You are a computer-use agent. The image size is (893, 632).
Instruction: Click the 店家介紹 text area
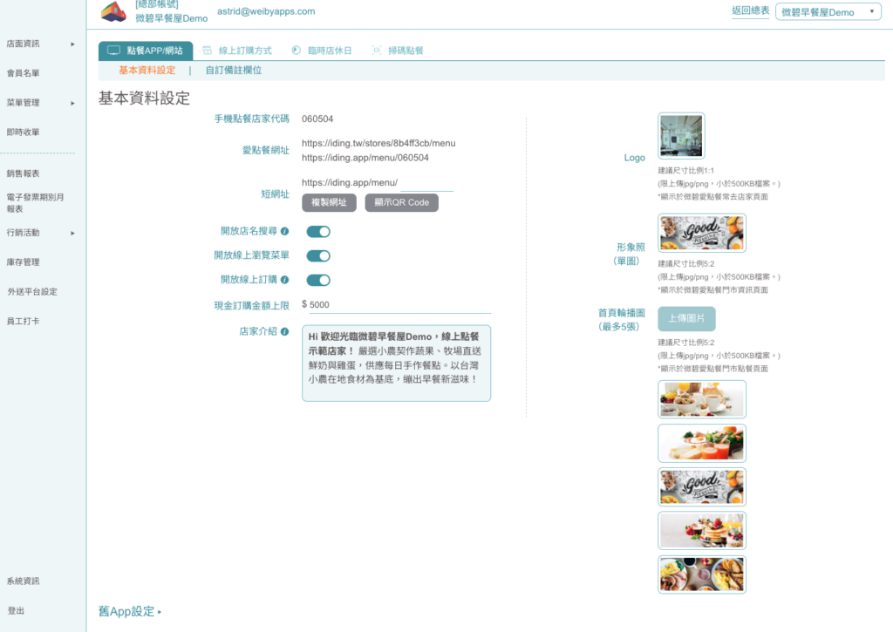(397, 364)
